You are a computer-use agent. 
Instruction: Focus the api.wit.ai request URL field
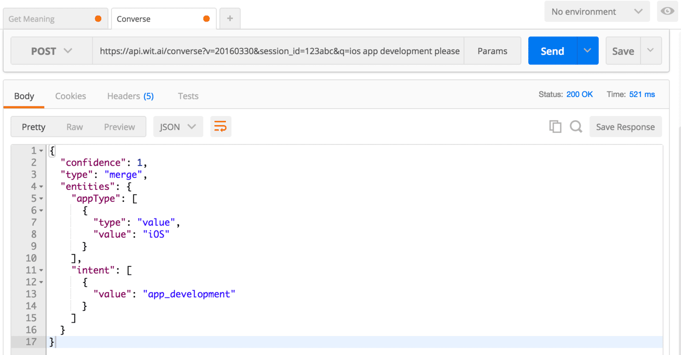278,51
